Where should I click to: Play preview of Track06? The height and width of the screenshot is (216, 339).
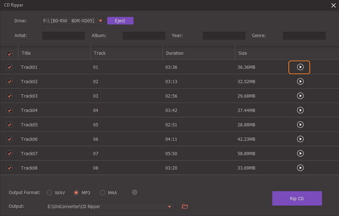[300, 139]
